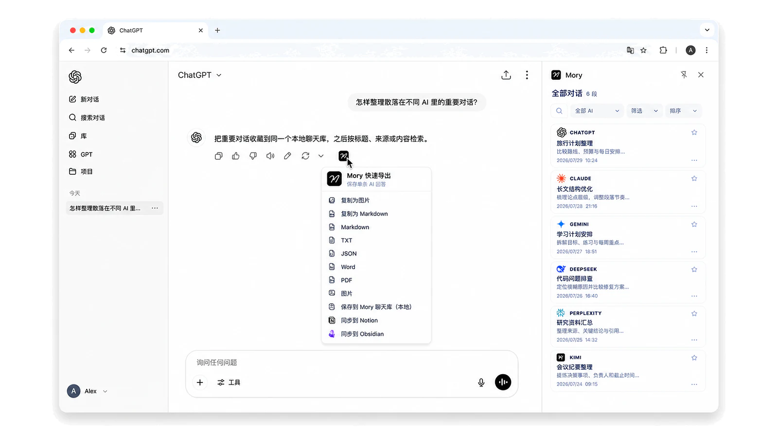
Task: Click the 工具 button
Action: pyautogui.click(x=229, y=383)
